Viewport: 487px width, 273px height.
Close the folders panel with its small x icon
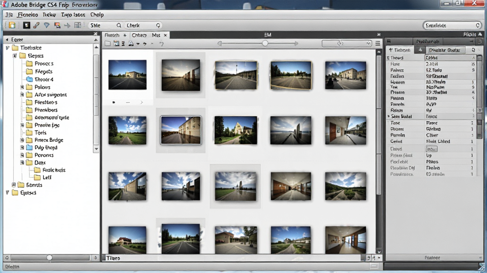[x=95, y=34]
